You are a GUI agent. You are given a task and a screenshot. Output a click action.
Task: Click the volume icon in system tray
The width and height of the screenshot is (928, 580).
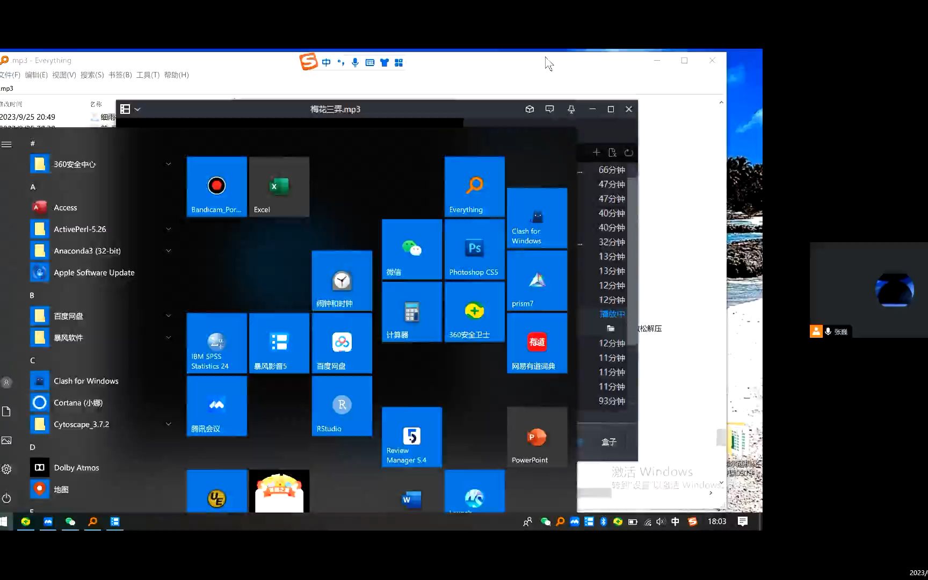[x=661, y=521]
